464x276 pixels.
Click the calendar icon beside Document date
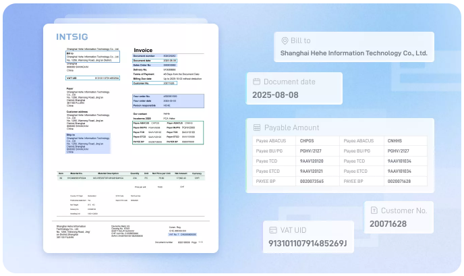click(x=256, y=82)
